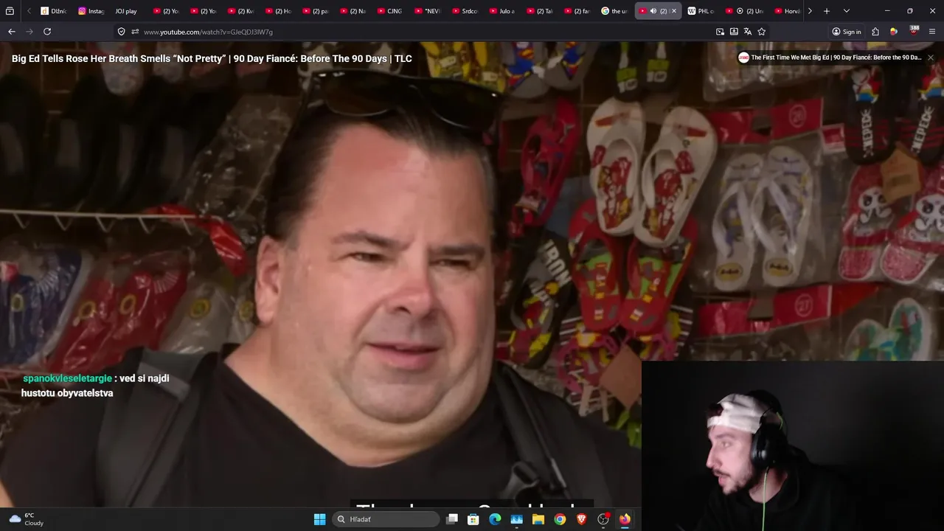This screenshot has width=944, height=531.
Task: Switch to the CJNG tab
Action: (389, 11)
